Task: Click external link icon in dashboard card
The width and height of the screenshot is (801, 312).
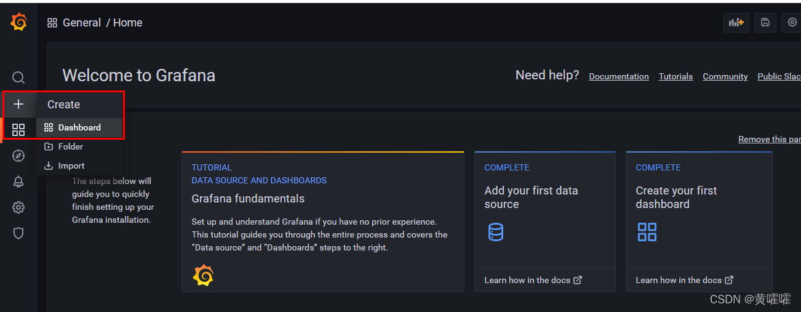Action: (x=729, y=280)
